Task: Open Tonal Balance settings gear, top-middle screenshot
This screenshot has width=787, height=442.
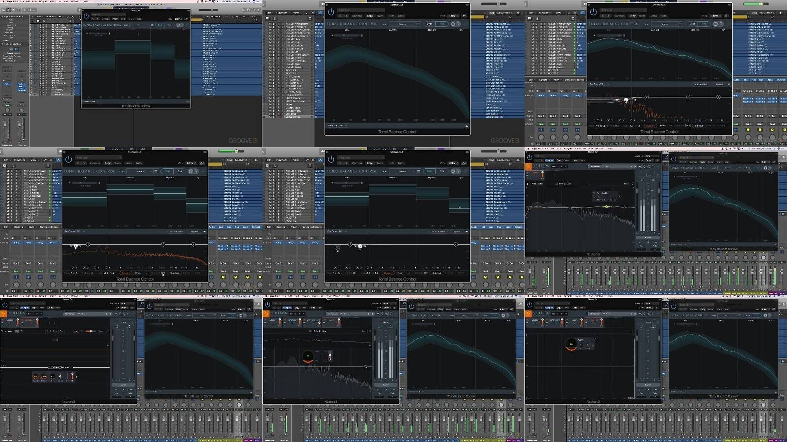Action: coord(453,24)
